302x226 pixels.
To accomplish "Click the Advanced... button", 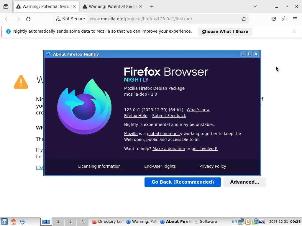I will 244,182.
